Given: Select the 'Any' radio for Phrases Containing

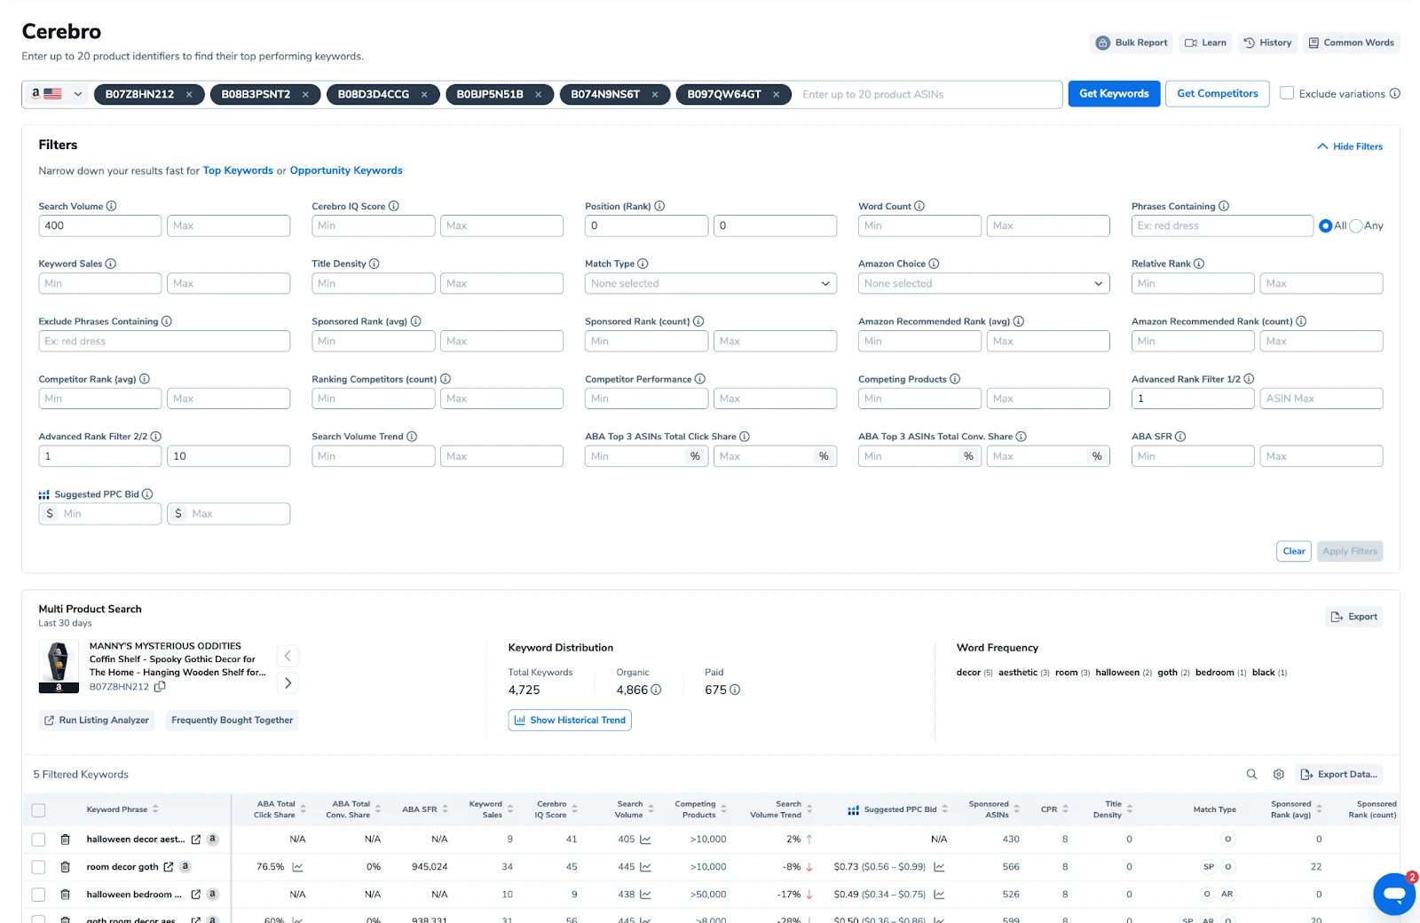Looking at the screenshot, I should tap(1355, 225).
